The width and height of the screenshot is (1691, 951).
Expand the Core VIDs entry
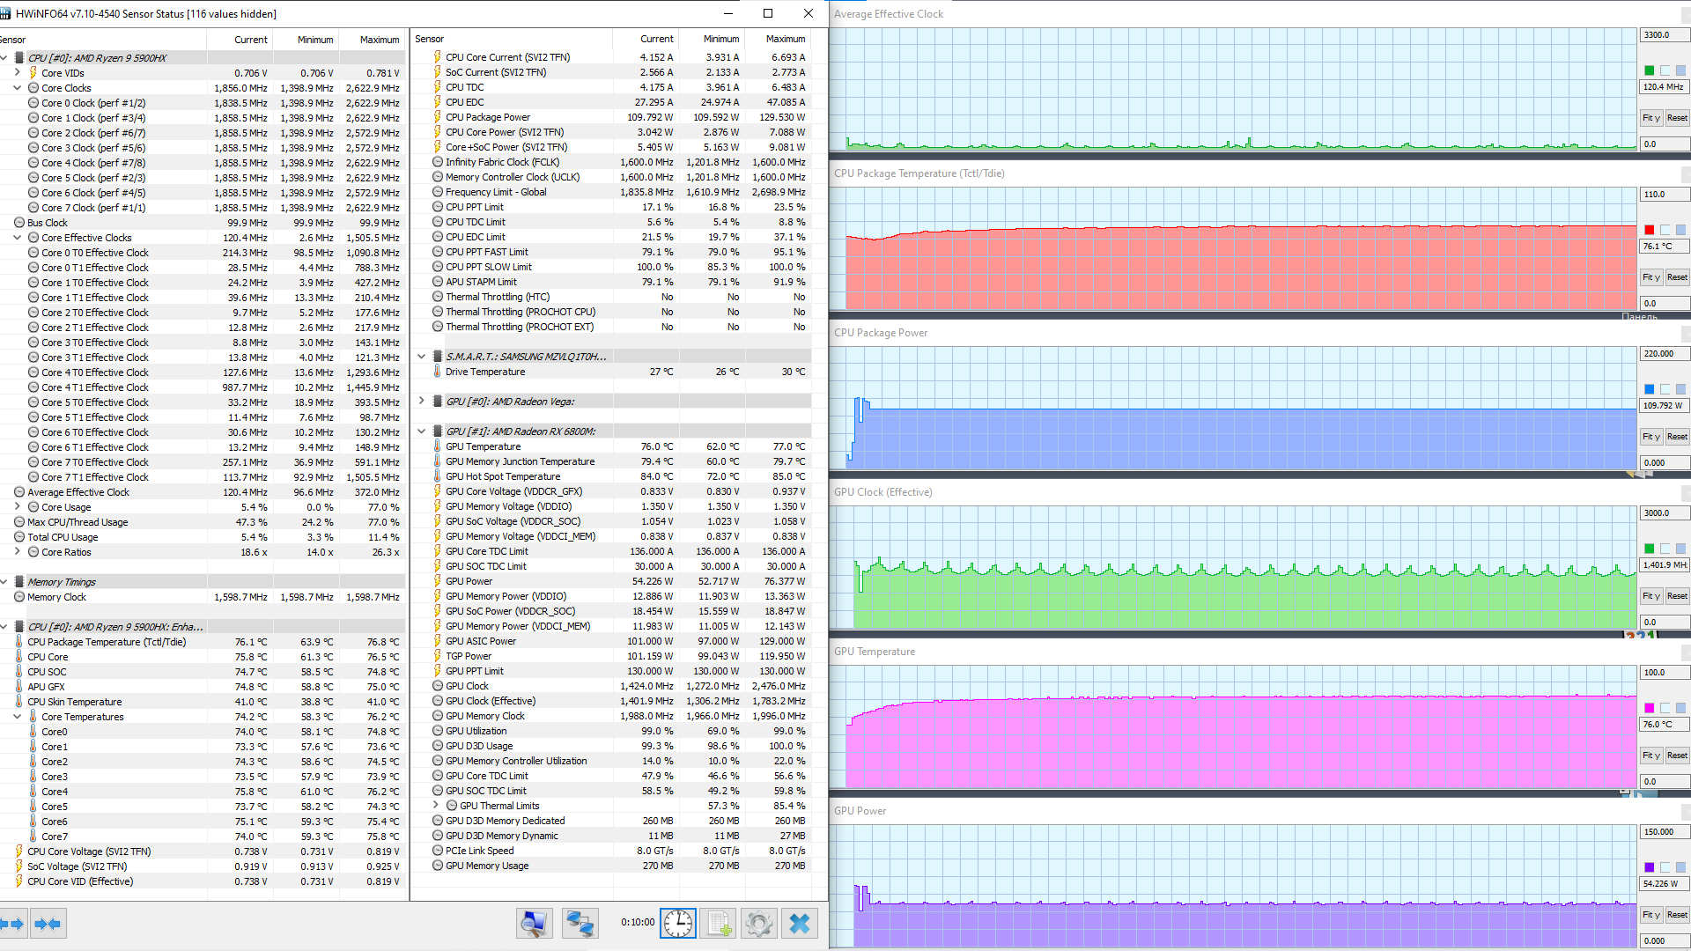[x=17, y=73]
